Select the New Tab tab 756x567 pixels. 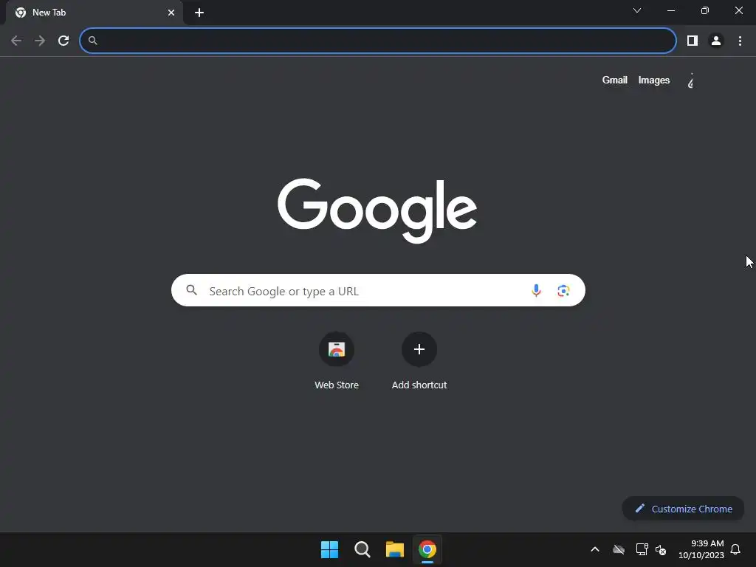[94, 13]
